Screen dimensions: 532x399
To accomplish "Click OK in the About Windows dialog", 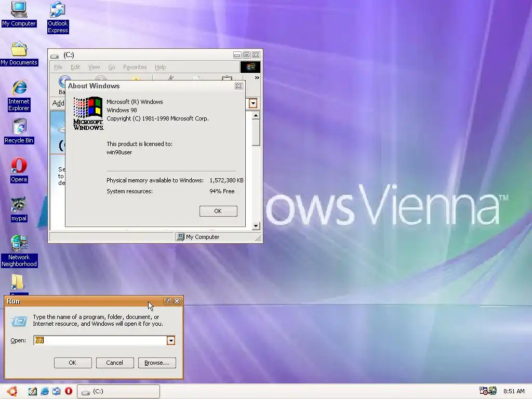I will coord(218,211).
